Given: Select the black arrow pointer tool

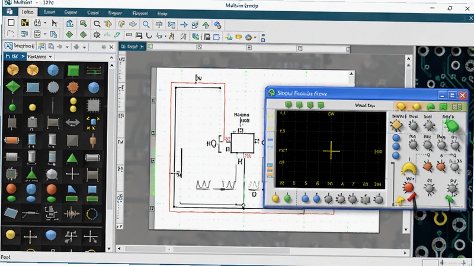Looking at the screenshot, I should [x=55, y=23].
